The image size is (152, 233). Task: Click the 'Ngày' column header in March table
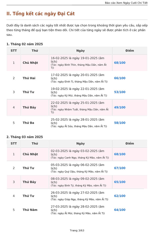[x=81, y=144]
